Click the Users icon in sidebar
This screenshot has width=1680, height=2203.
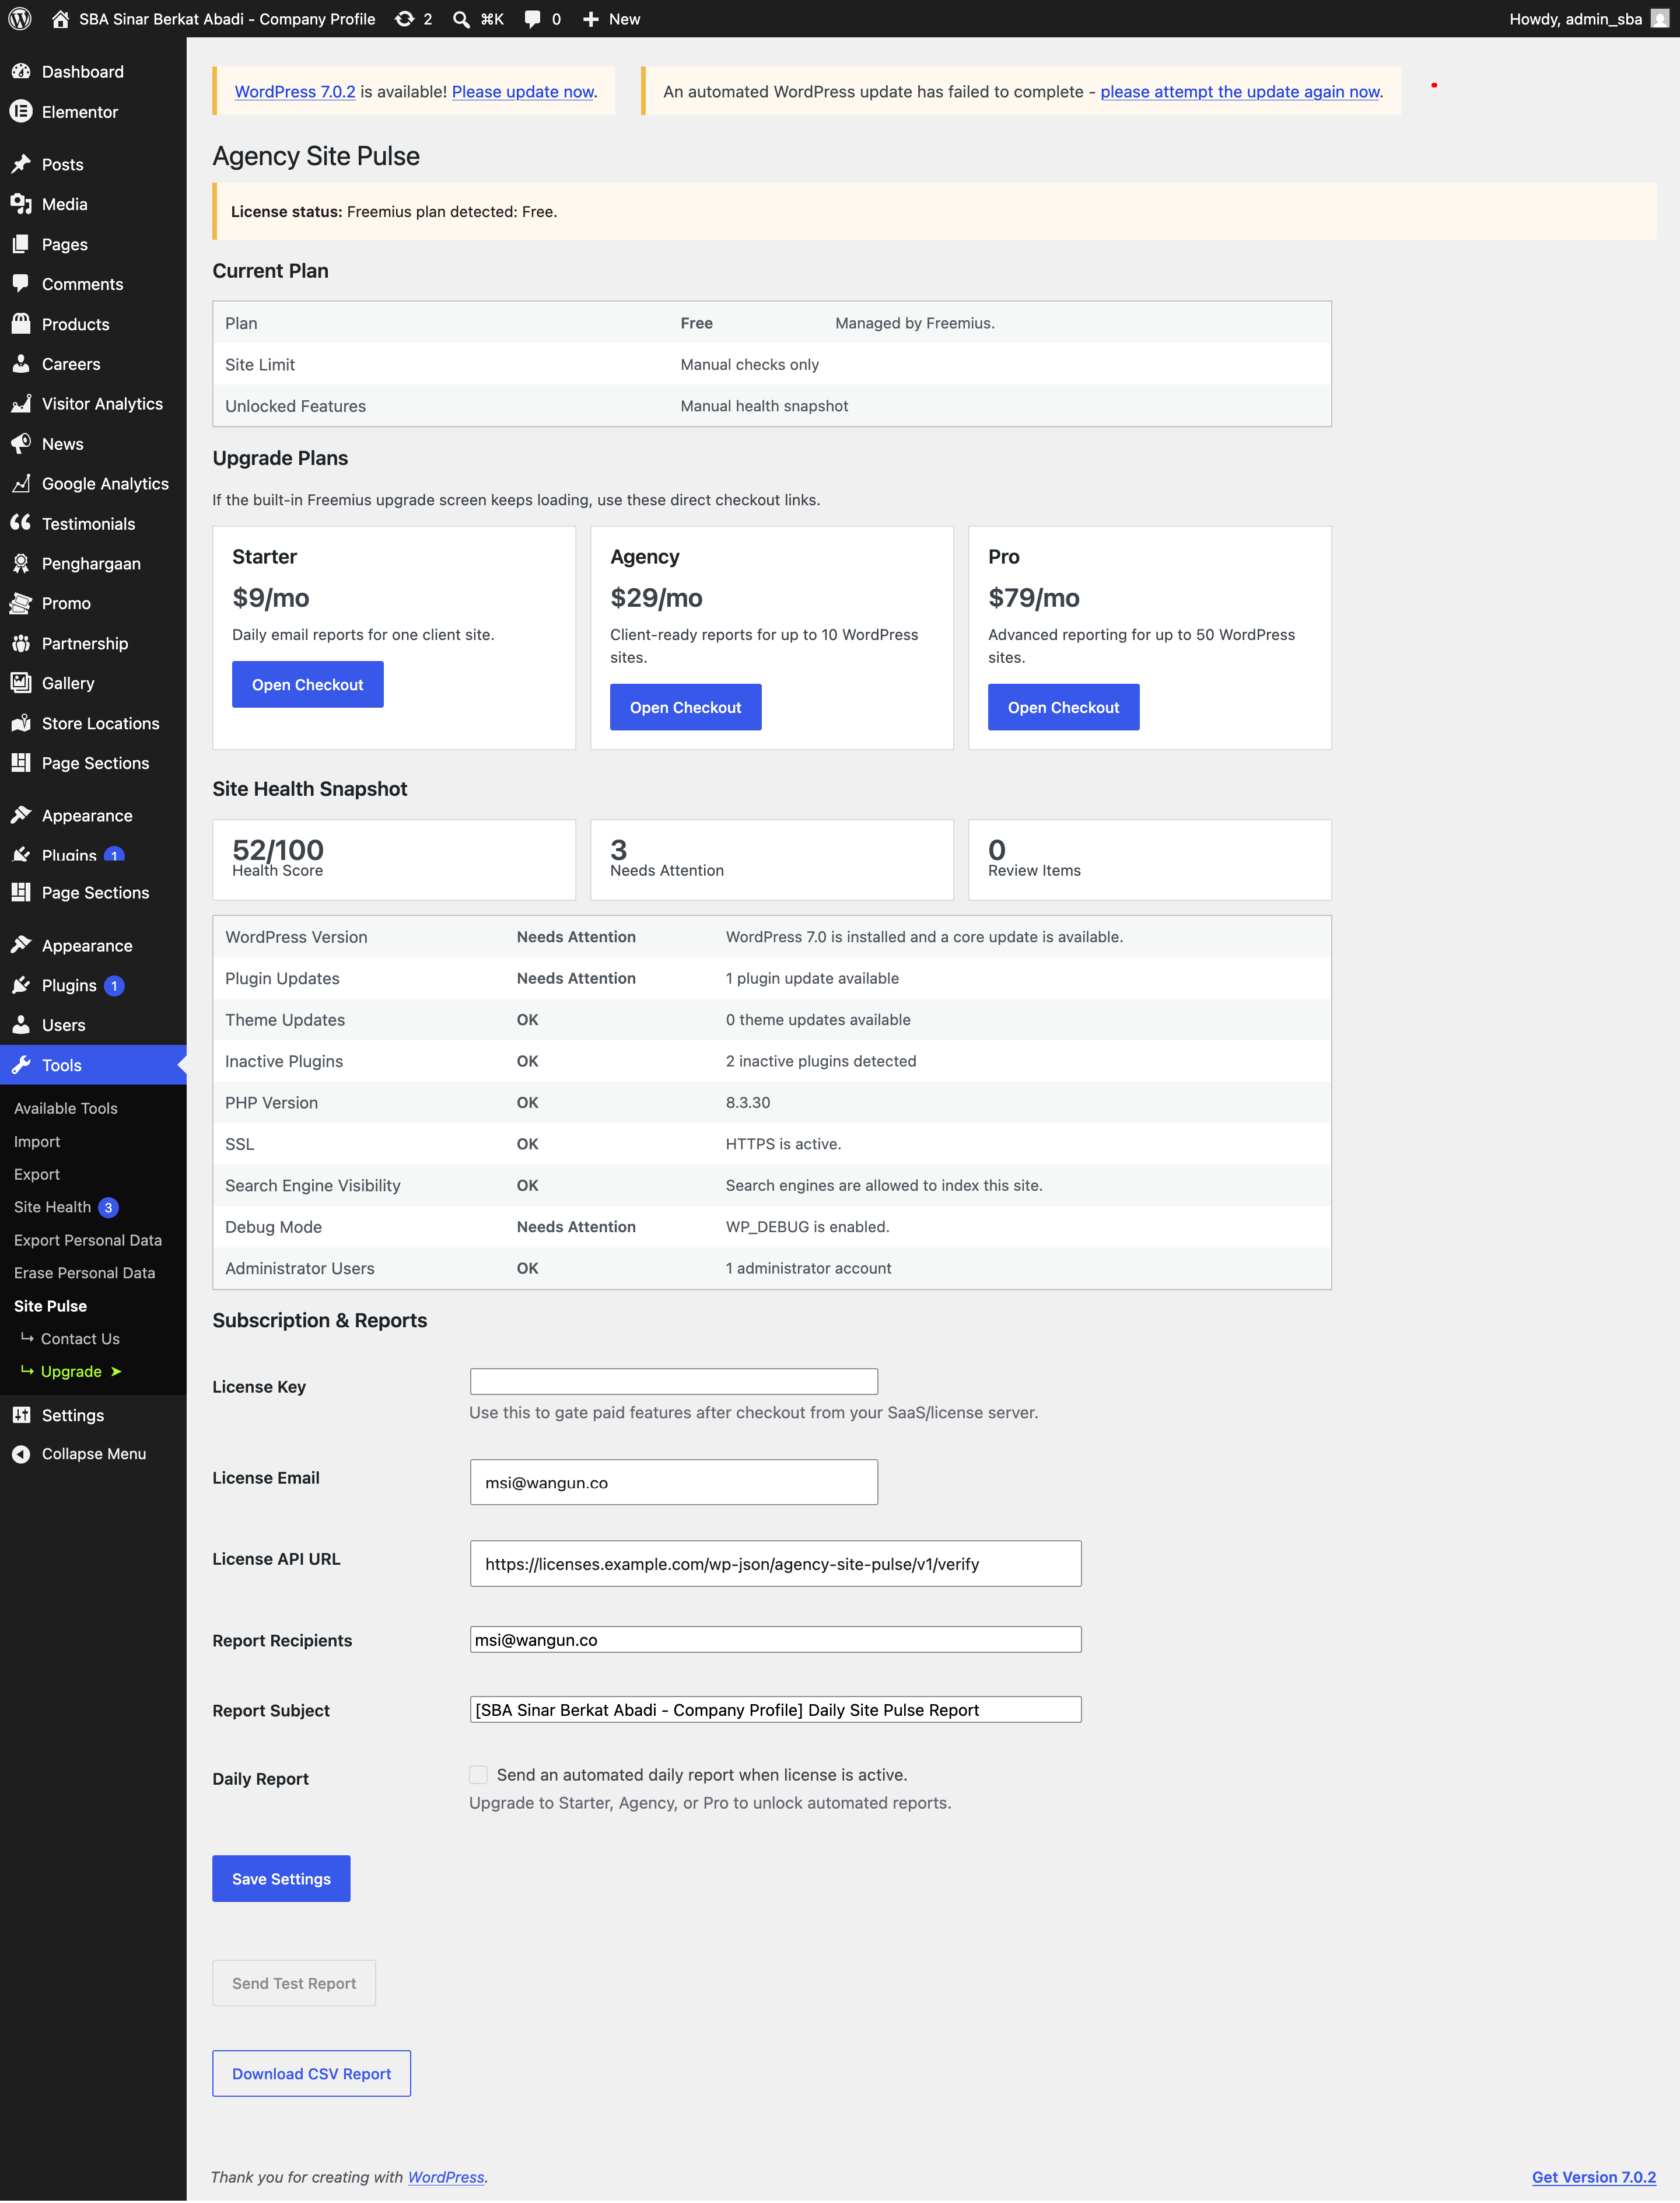coord(21,1025)
